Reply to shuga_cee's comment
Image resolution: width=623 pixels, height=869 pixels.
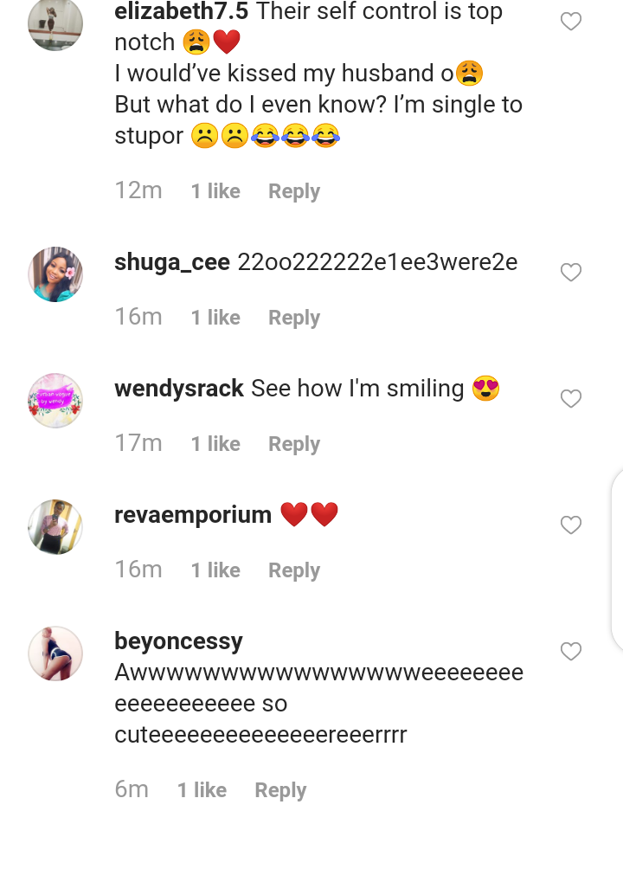pos(294,318)
